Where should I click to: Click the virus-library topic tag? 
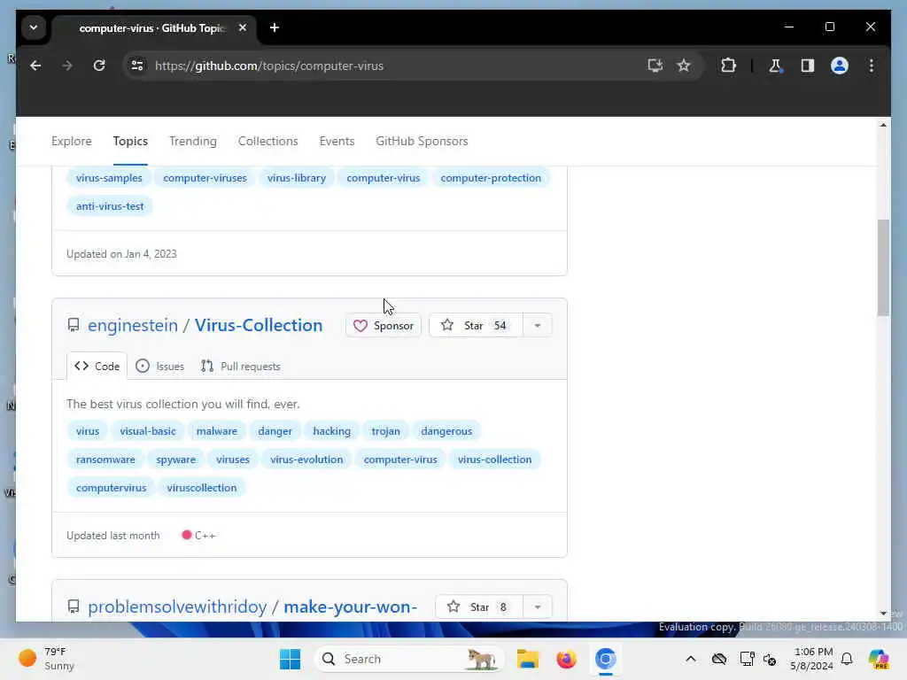click(296, 178)
